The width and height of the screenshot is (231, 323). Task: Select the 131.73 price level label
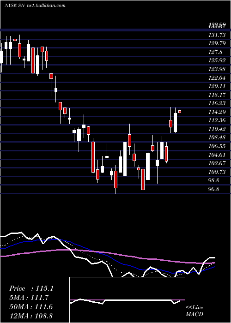(217, 35)
